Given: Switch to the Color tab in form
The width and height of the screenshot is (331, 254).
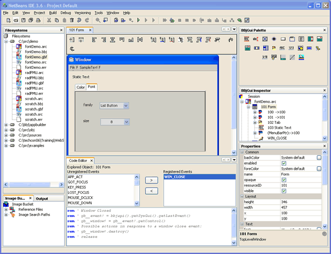Looking at the screenshot, I should tap(80, 87).
